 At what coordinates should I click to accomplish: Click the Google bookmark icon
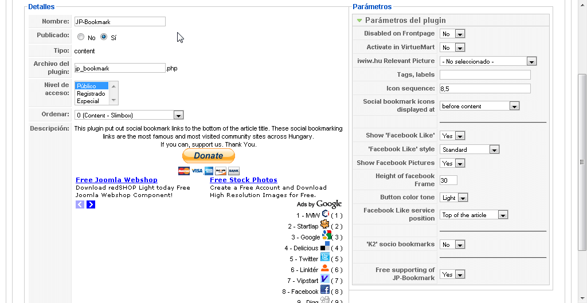click(x=326, y=235)
